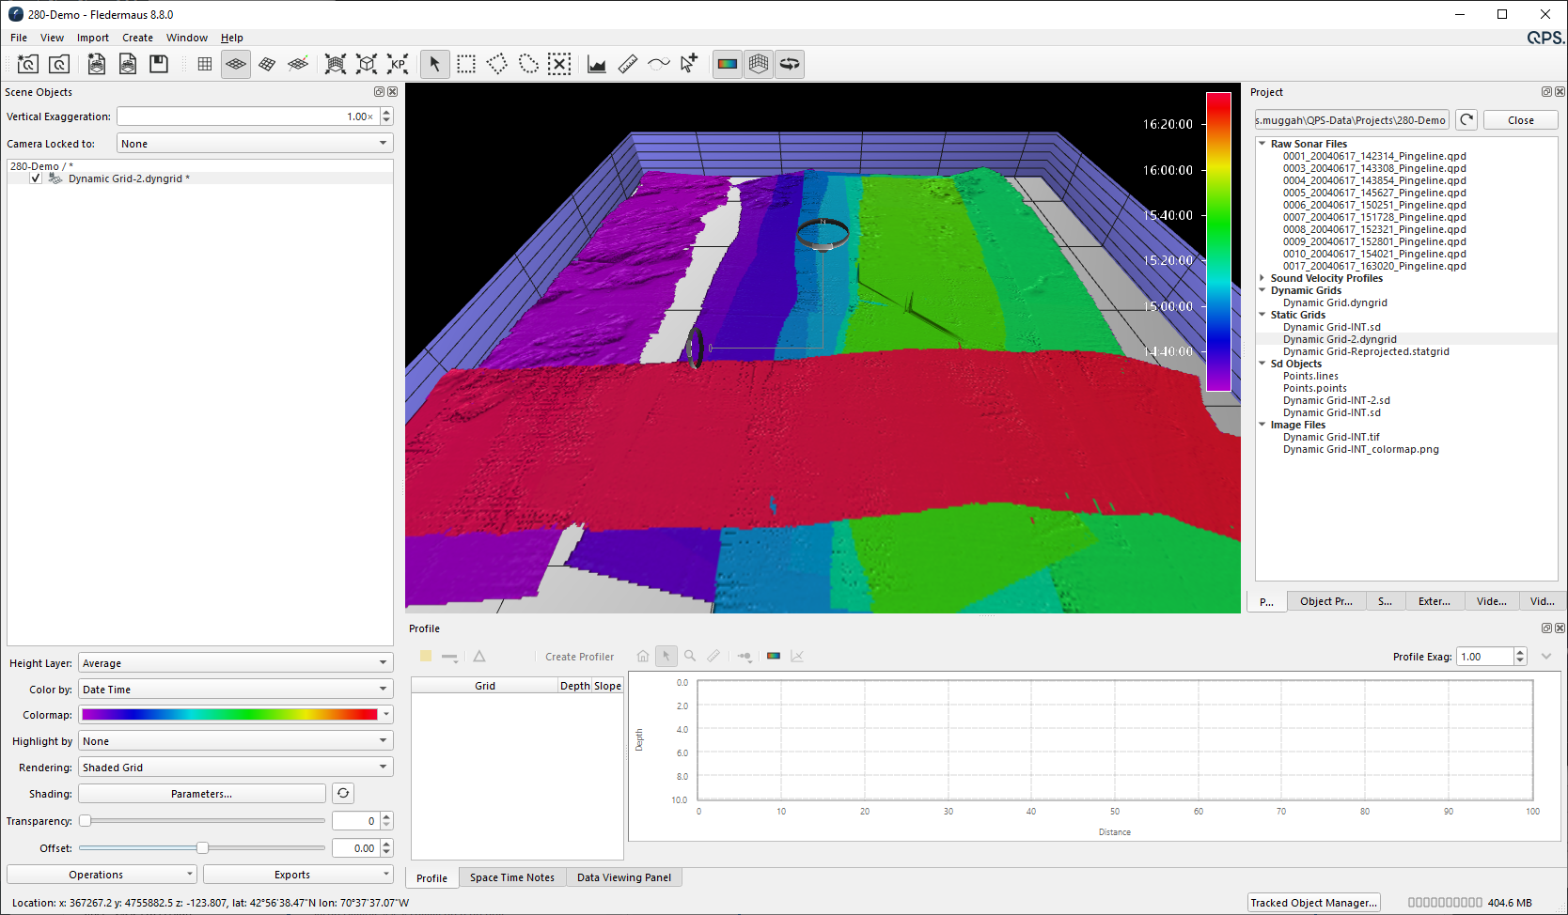This screenshot has height=915, width=1568.
Task: Open the Color by Date Time dropdown
Action: (x=235, y=690)
